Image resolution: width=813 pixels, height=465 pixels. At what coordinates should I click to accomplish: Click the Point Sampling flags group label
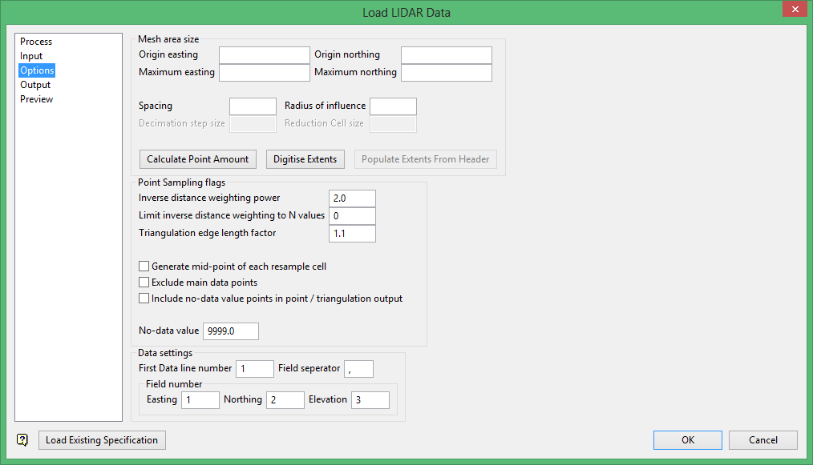pyautogui.click(x=181, y=182)
